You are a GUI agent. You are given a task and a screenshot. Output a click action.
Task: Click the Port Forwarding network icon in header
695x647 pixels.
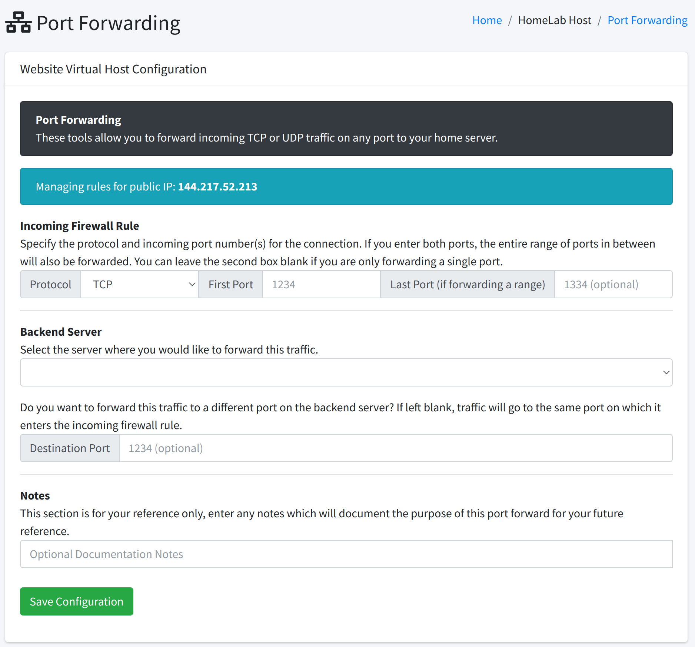(x=18, y=22)
